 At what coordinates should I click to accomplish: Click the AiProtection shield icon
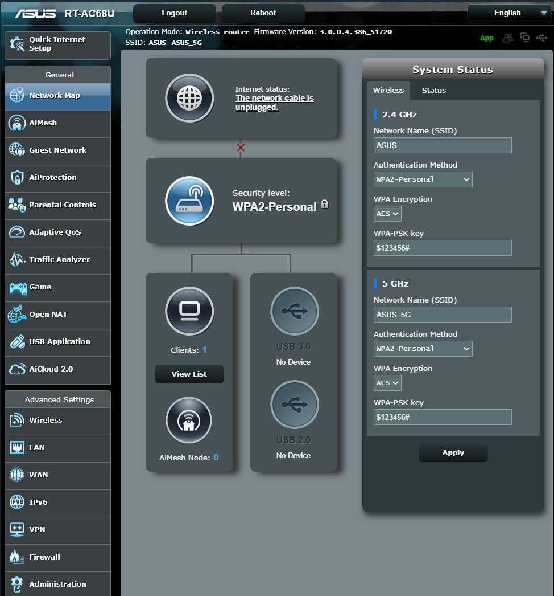pos(16,178)
